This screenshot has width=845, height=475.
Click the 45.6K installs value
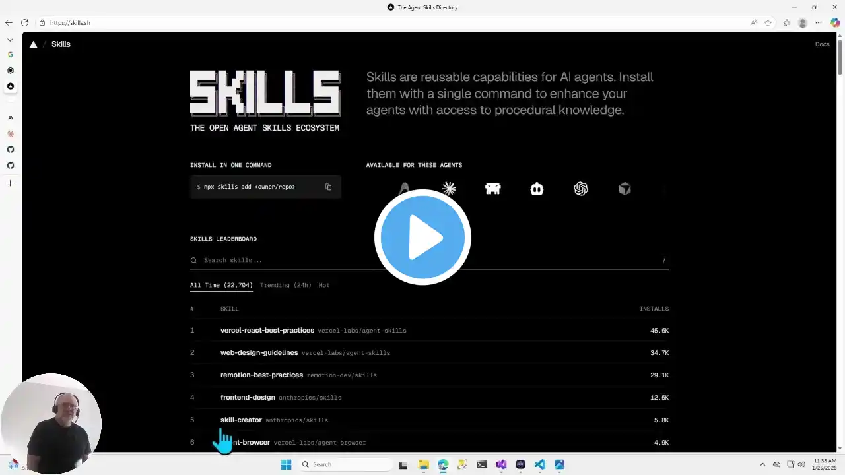coord(659,330)
